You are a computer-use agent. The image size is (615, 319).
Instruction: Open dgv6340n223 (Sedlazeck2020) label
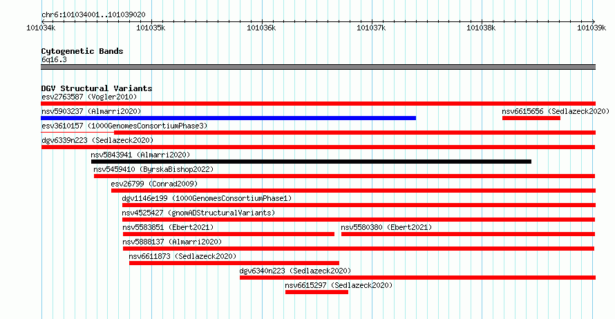pyautogui.click(x=295, y=271)
